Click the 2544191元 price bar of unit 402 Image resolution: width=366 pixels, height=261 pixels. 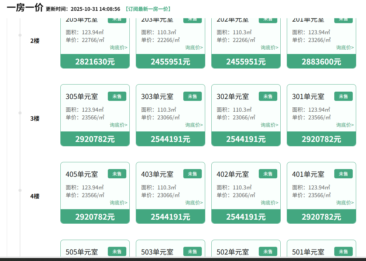click(x=246, y=217)
